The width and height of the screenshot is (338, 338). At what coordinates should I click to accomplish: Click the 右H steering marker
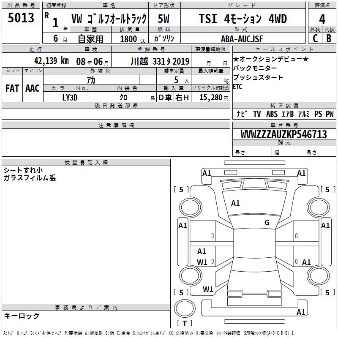click(183, 98)
